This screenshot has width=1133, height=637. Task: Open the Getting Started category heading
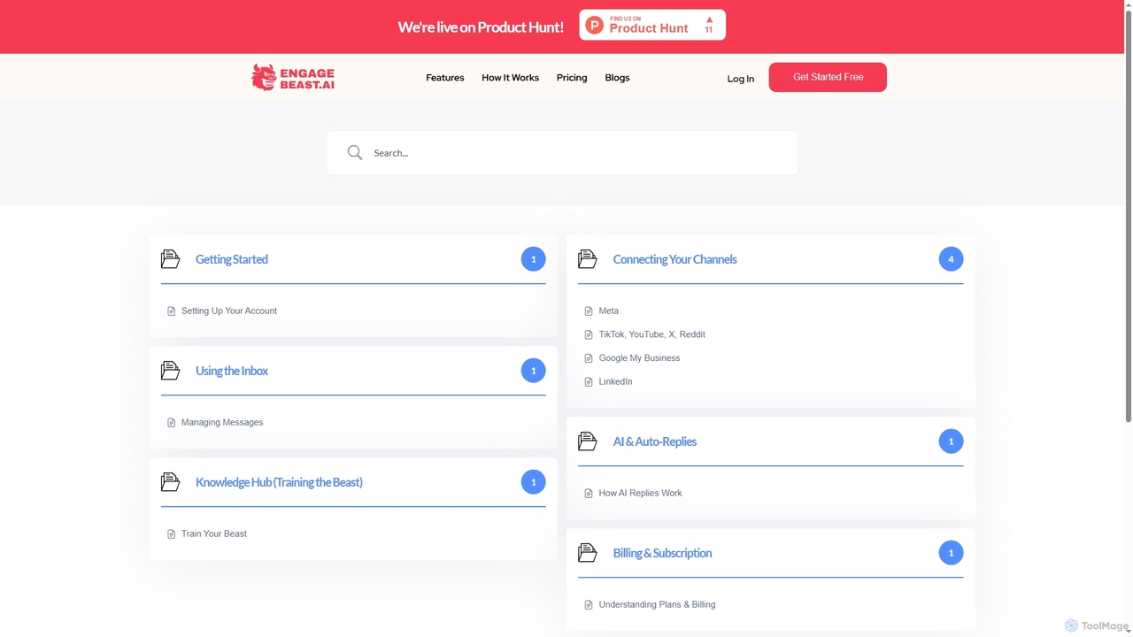tap(232, 259)
